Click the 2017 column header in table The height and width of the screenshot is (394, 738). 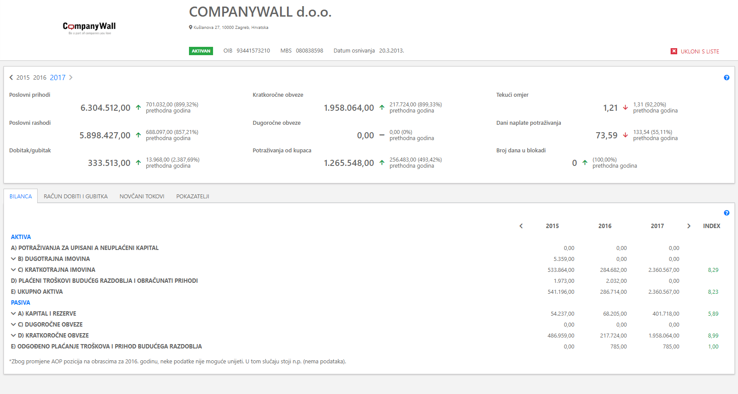(x=658, y=226)
